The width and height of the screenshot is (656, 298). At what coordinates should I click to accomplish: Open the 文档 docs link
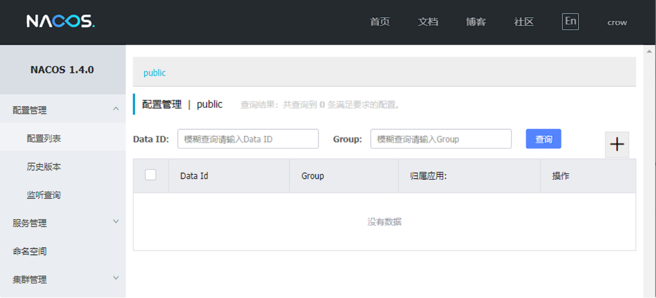pyautogui.click(x=428, y=22)
